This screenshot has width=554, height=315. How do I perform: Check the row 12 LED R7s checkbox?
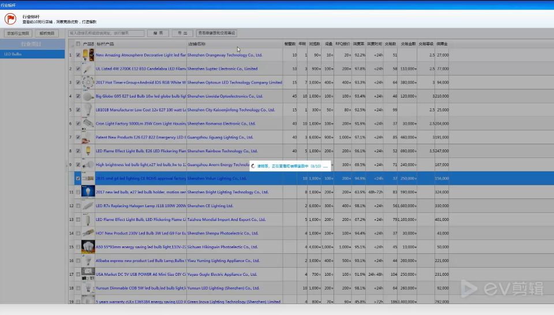78,205
